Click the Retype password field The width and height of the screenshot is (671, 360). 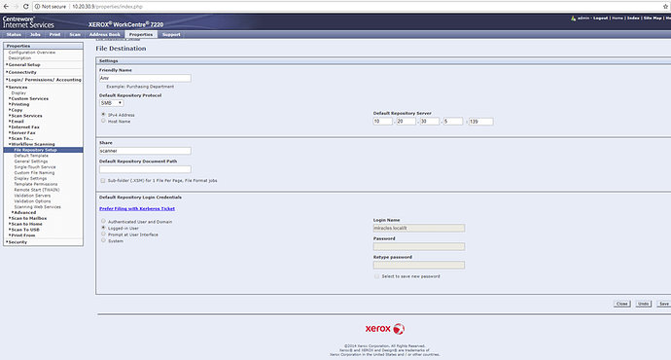click(x=419, y=266)
